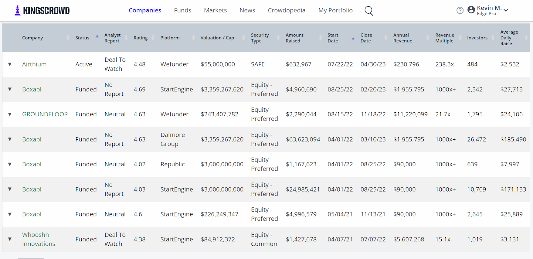The image size is (533, 259).
Task: Sort by the Rating column
Action: coord(141,38)
